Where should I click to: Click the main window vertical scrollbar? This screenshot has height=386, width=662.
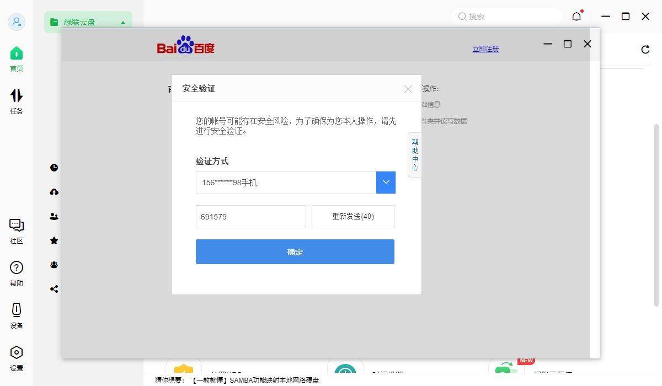coord(656,215)
